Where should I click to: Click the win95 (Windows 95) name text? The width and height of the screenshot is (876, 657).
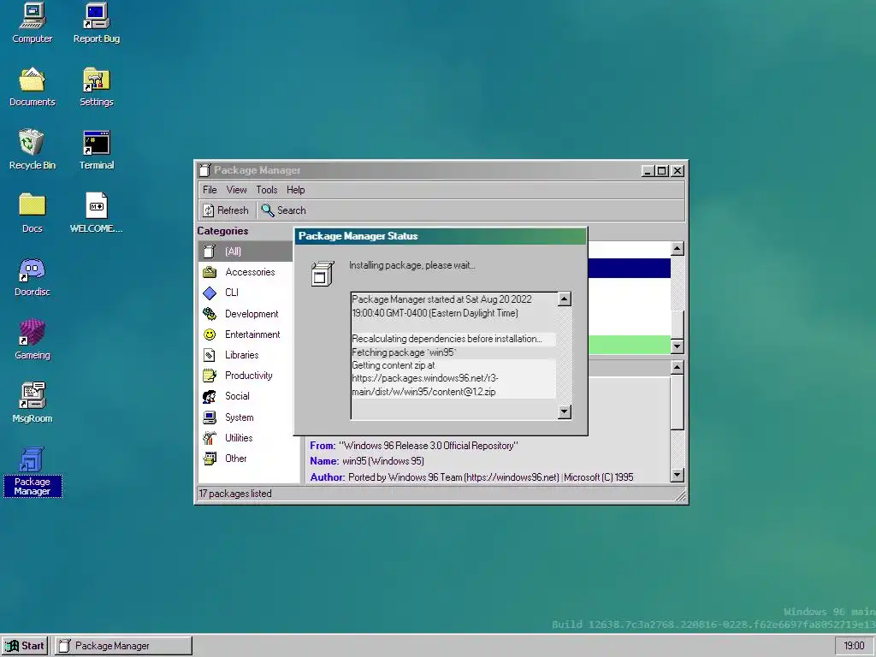tap(383, 461)
